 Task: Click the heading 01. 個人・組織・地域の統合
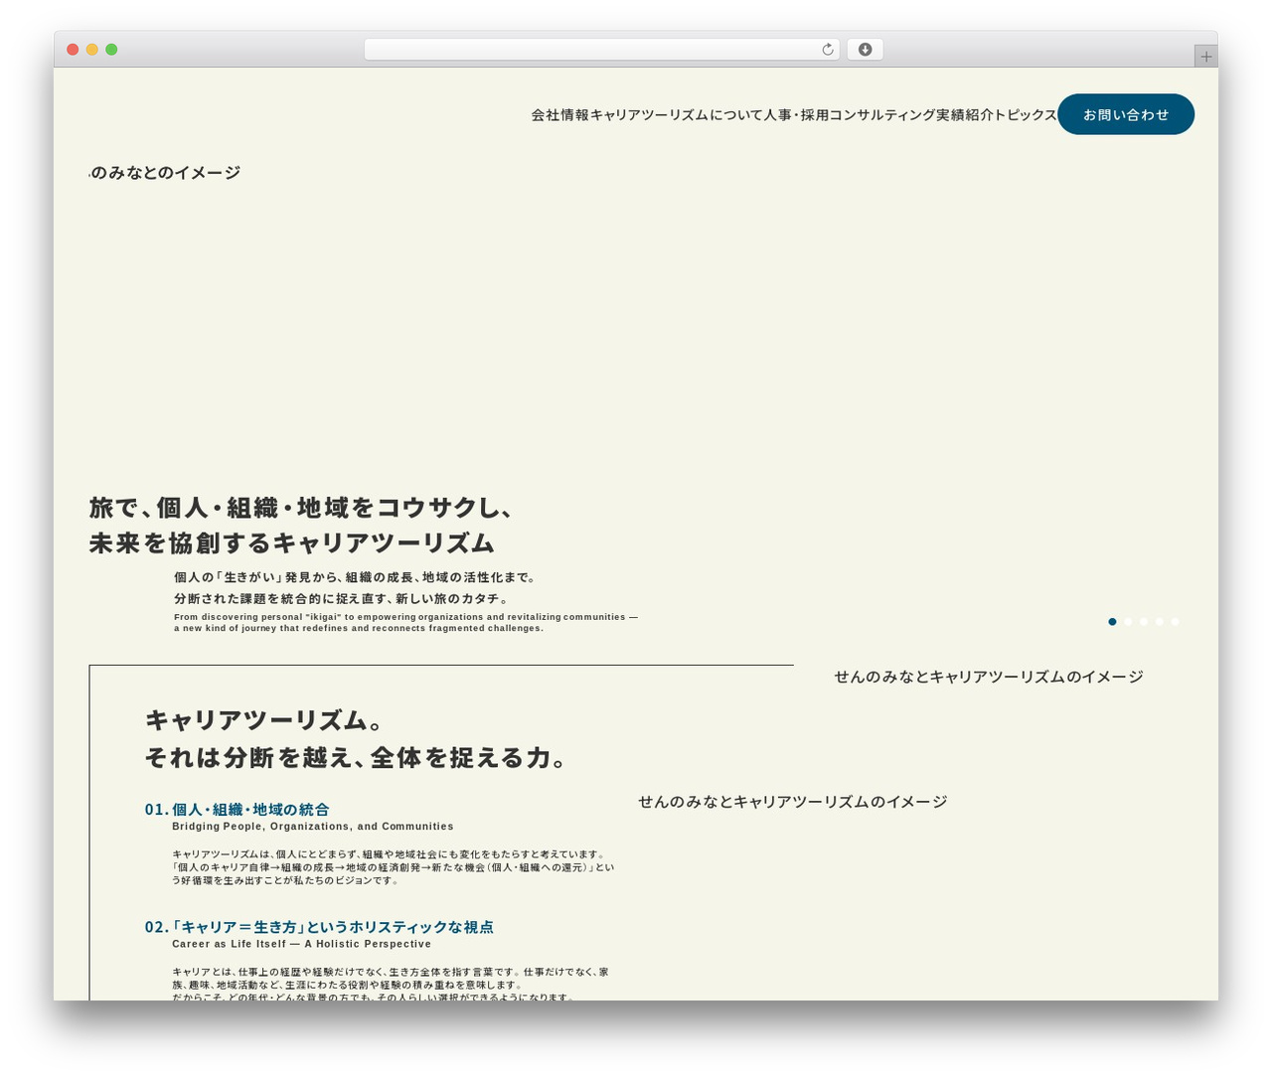[x=237, y=810]
